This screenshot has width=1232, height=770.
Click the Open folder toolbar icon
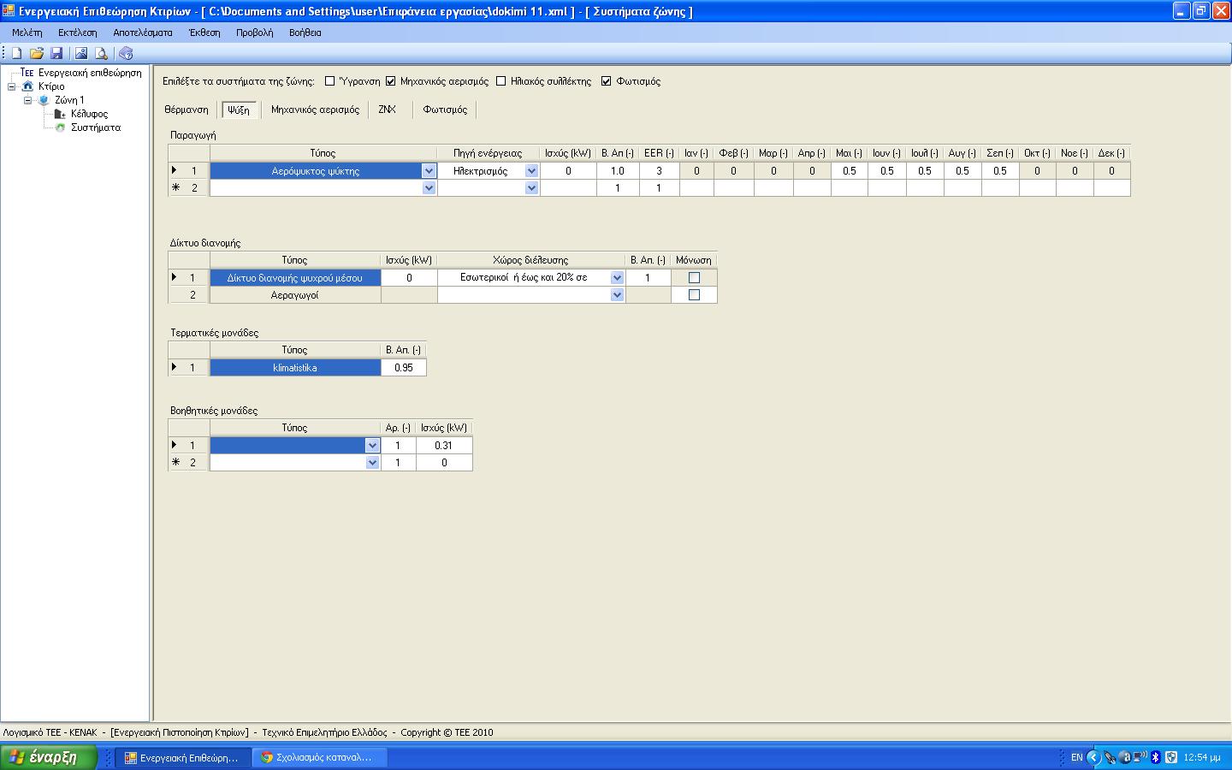pyautogui.click(x=36, y=53)
